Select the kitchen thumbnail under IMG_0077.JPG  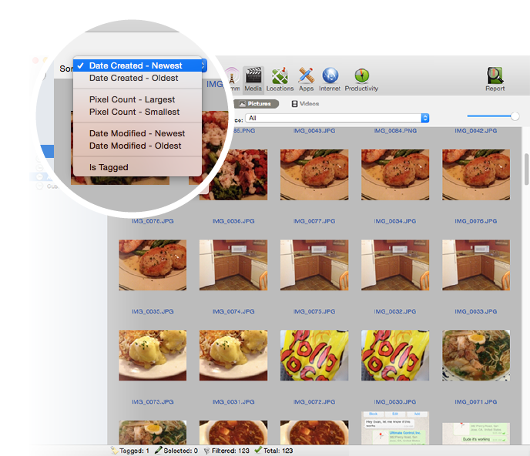pyautogui.click(x=314, y=265)
